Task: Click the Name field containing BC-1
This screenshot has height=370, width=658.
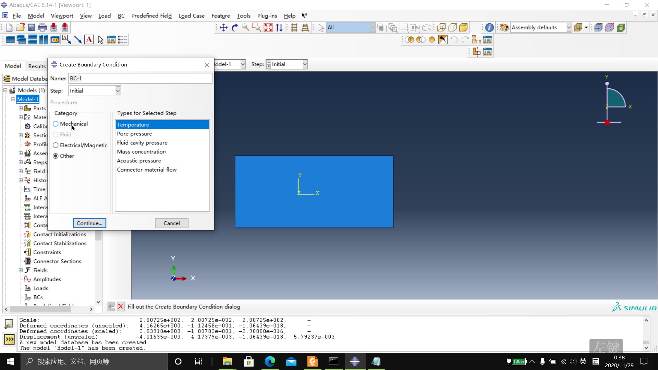Action: (x=140, y=78)
